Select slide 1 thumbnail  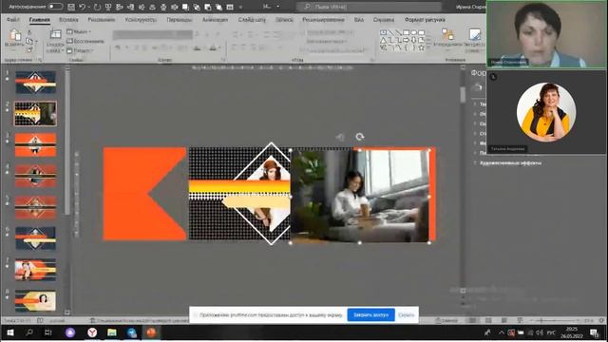click(35, 83)
